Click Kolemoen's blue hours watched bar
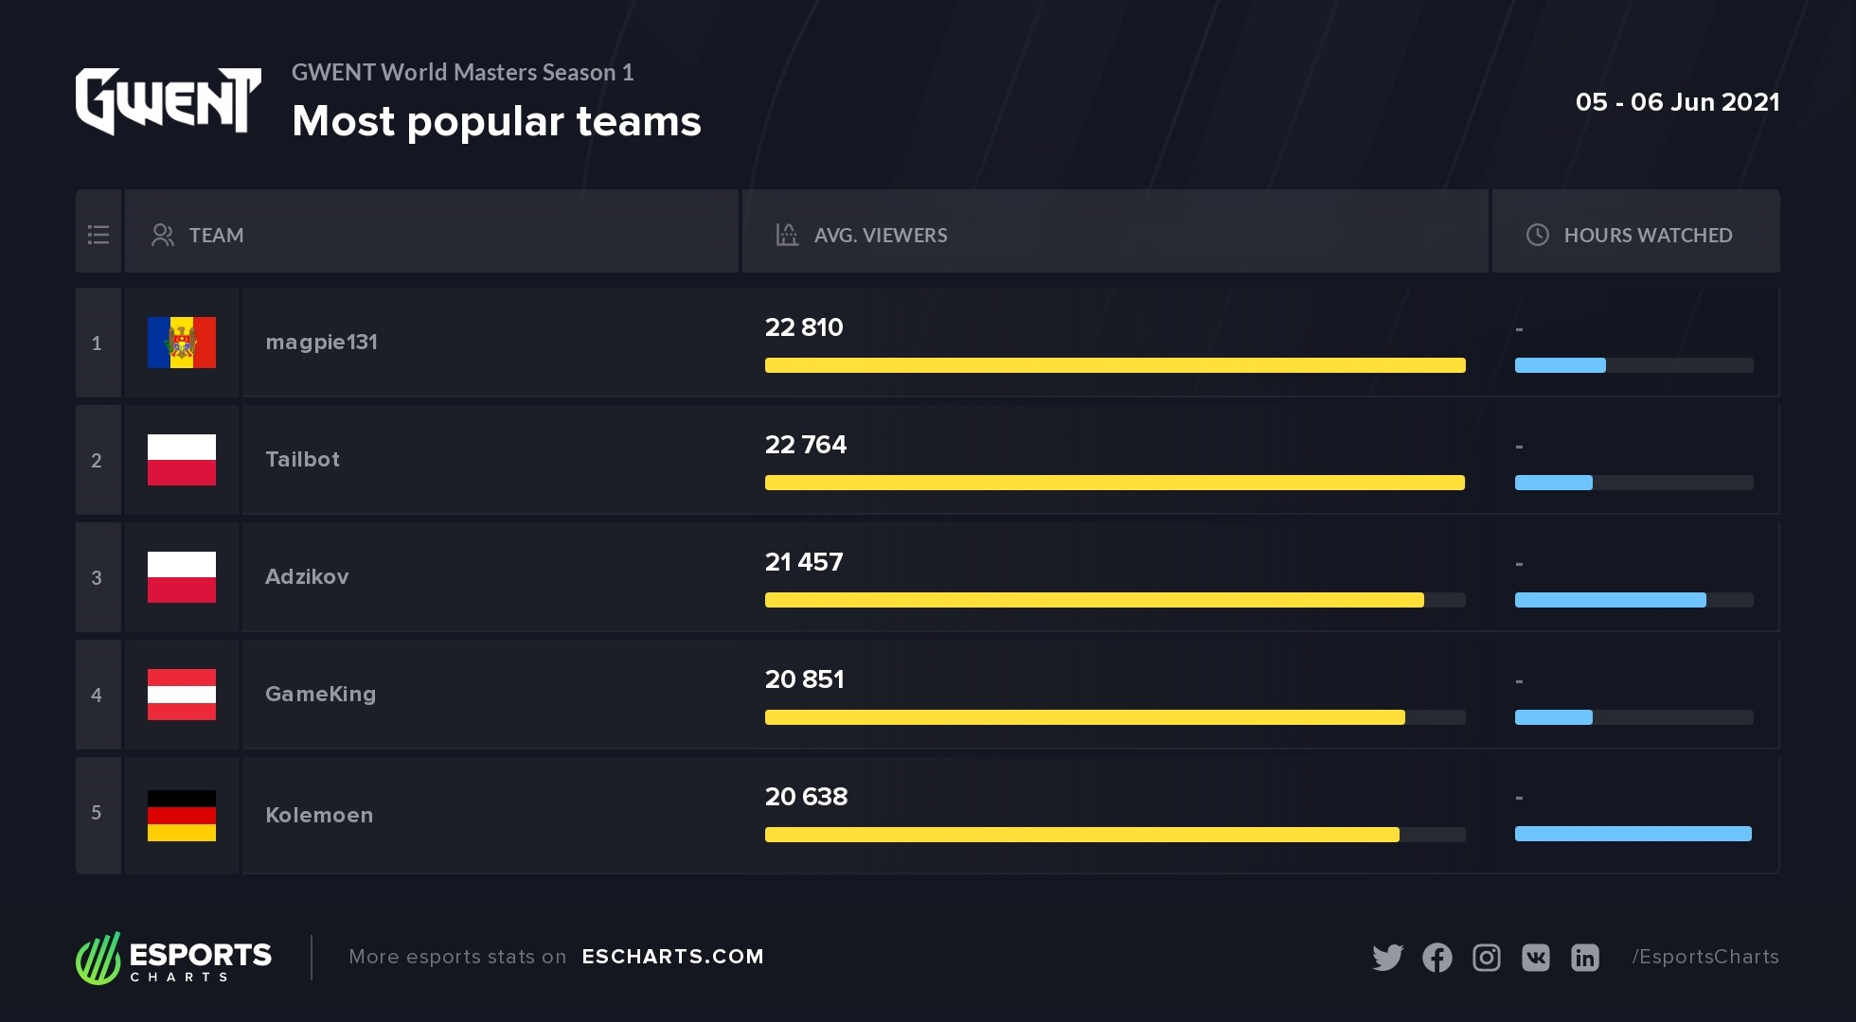Image resolution: width=1856 pixels, height=1022 pixels. [x=1633, y=834]
